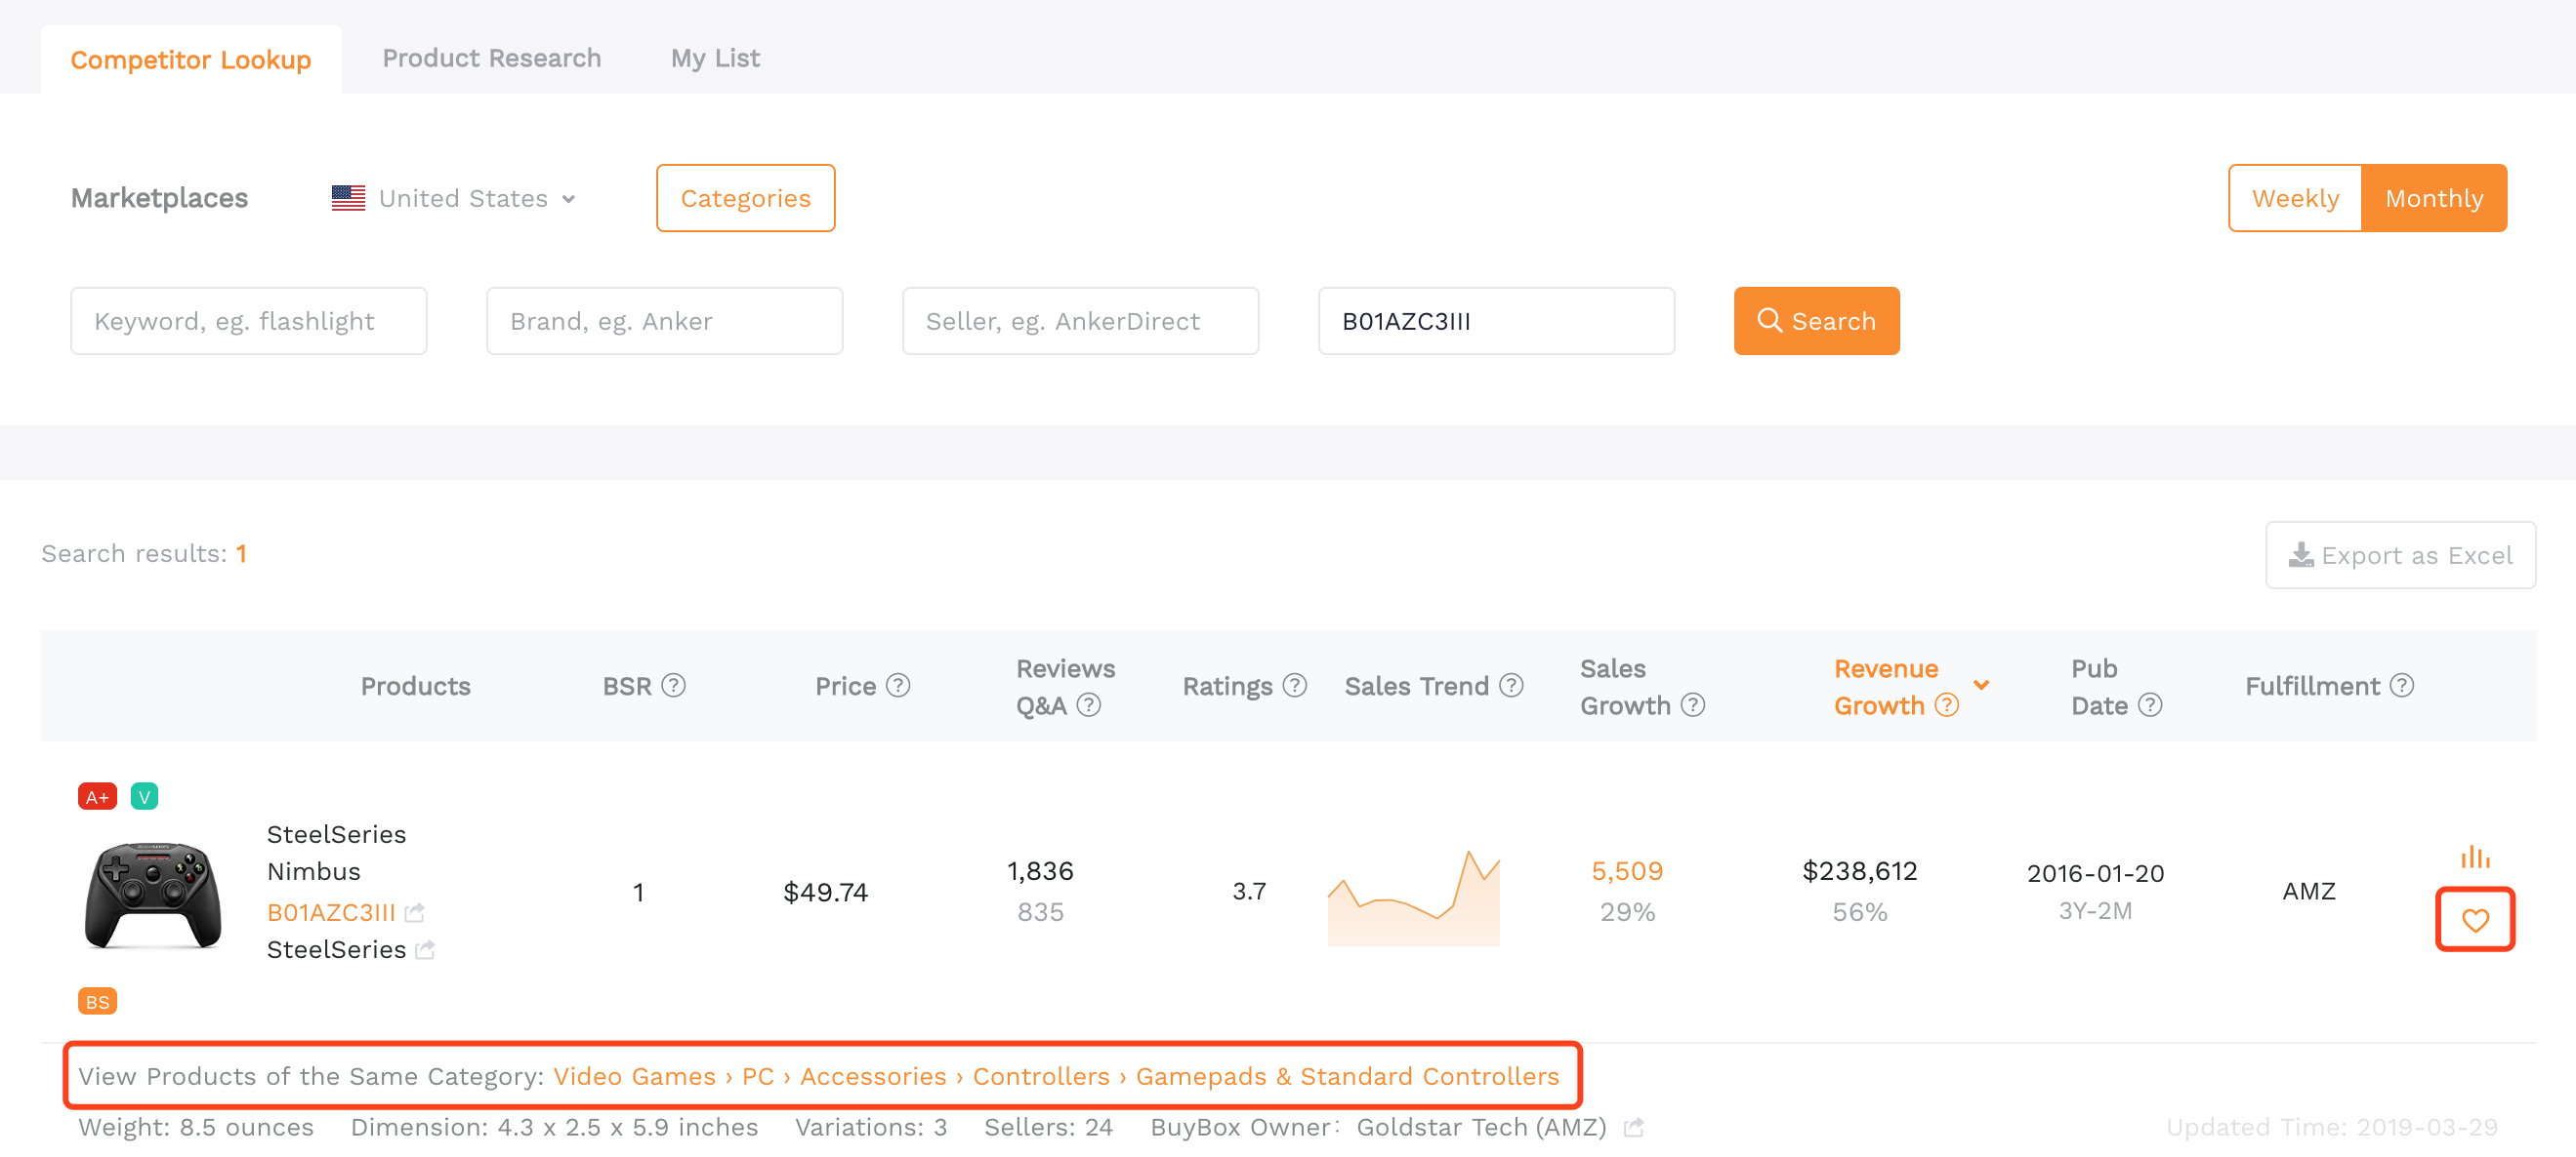Show Fulfillment help icon

[x=2401, y=686]
